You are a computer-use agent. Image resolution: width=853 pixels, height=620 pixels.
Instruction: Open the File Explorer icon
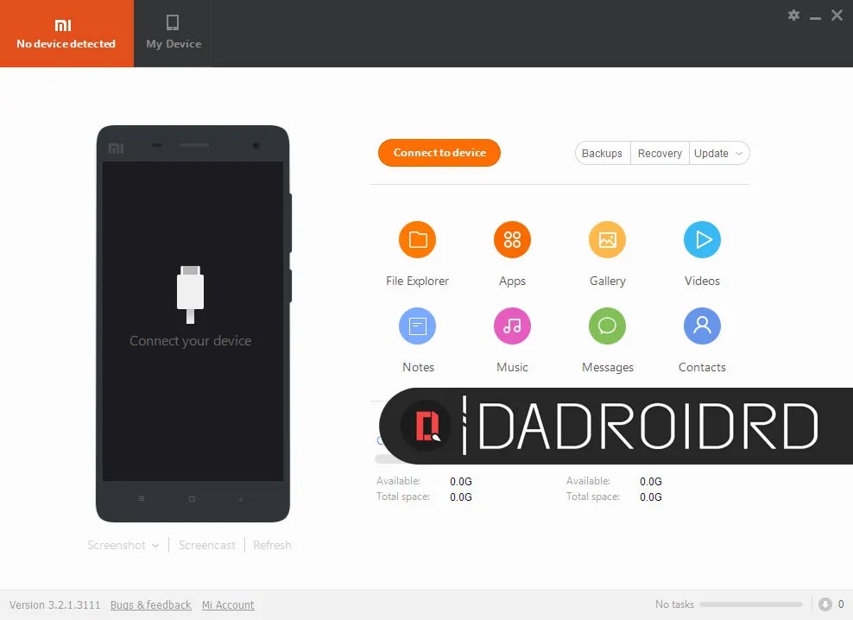point(417,239)
